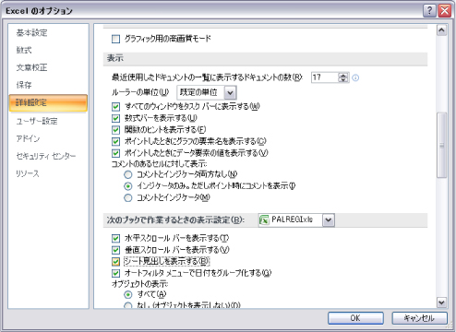The width and height of the screenshot is (456, 332).
Task: Open ユーザー設定 category
Action: click(x=37, y=121)
